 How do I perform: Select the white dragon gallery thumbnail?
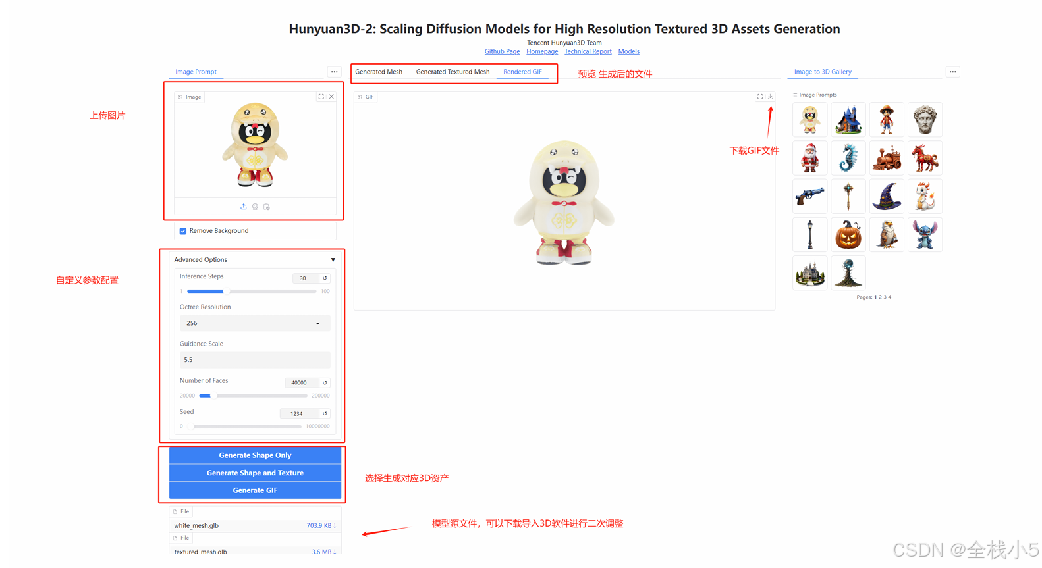(925, 196)
